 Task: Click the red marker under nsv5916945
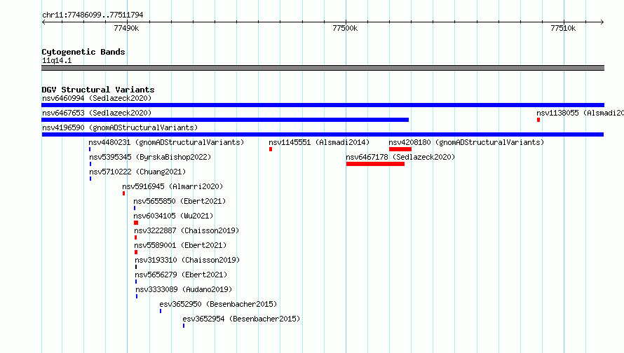click(124, 193)
